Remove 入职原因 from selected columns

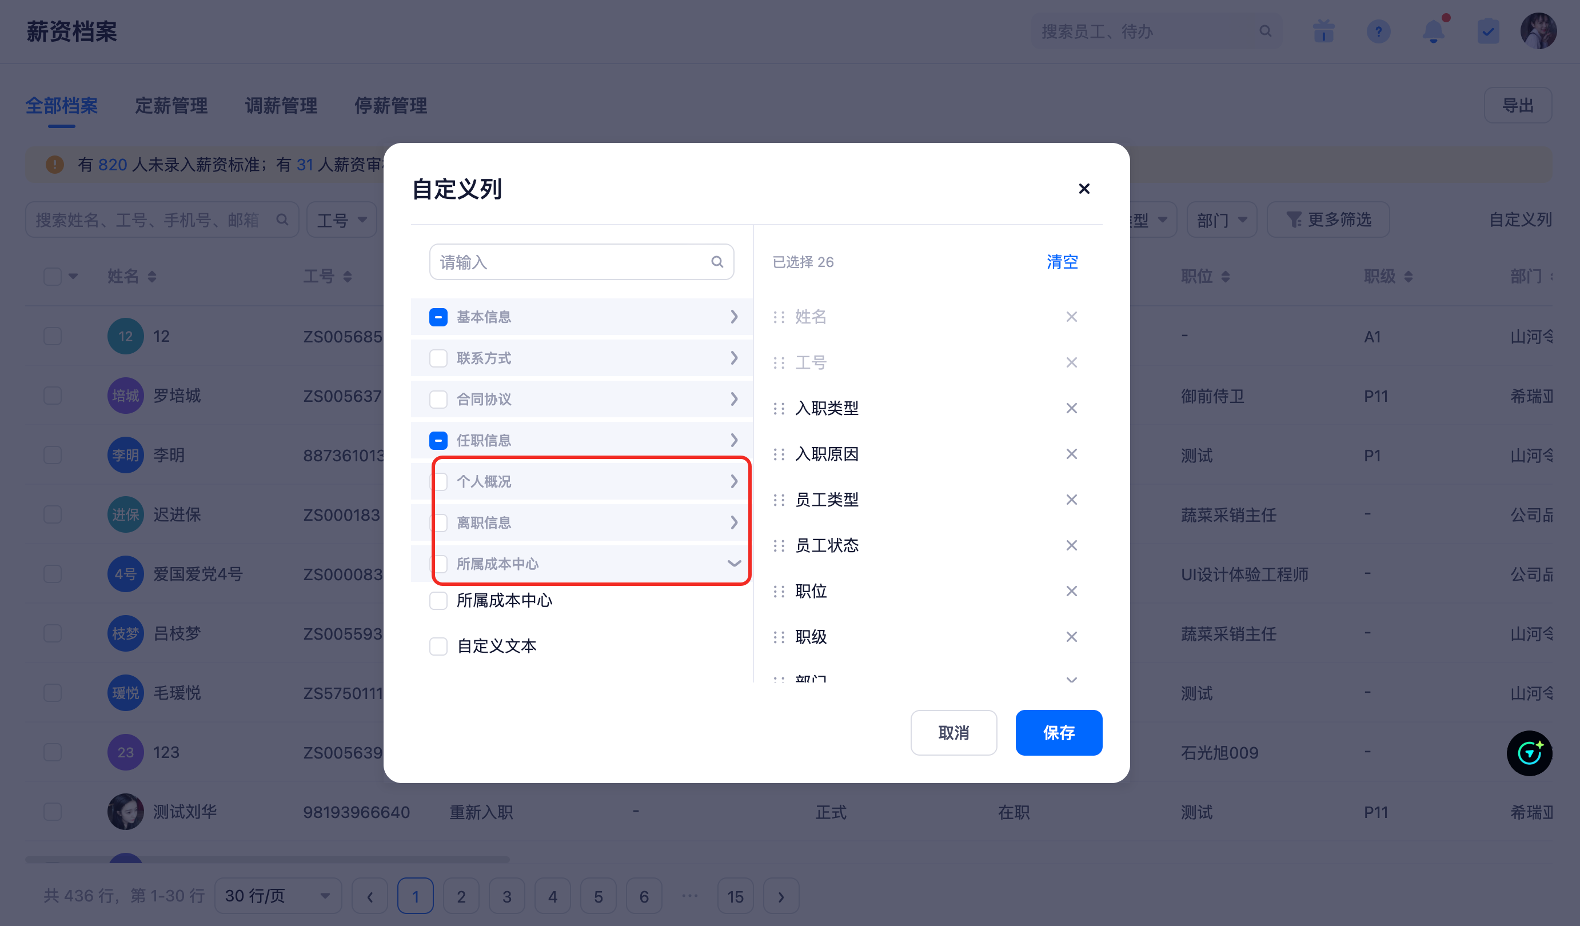point(1071,454)
